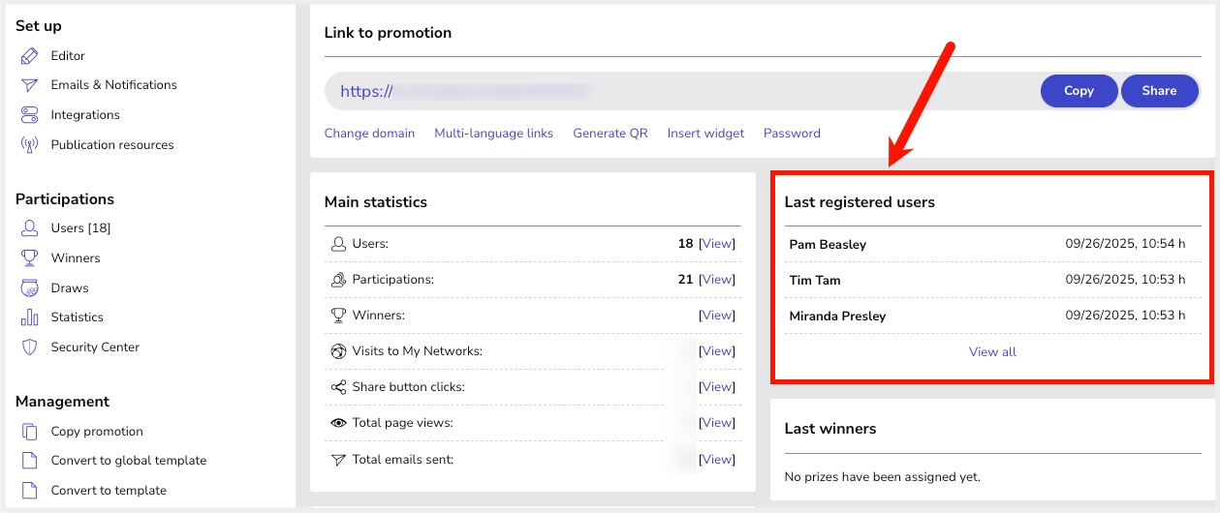Click the Publication resources broadcast icon
Image resolution: width=1220 pixels, height=513 pixels.
click(x=29, y=145)
